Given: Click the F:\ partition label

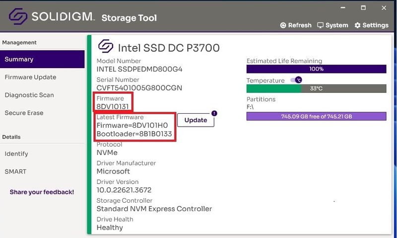Looking at the screenshot, I should pos(250,107).
